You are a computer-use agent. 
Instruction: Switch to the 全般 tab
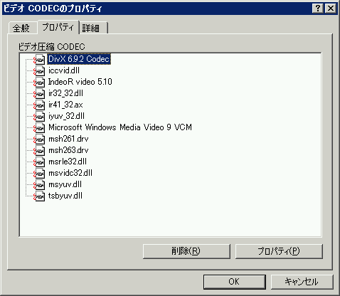(22, 28)
